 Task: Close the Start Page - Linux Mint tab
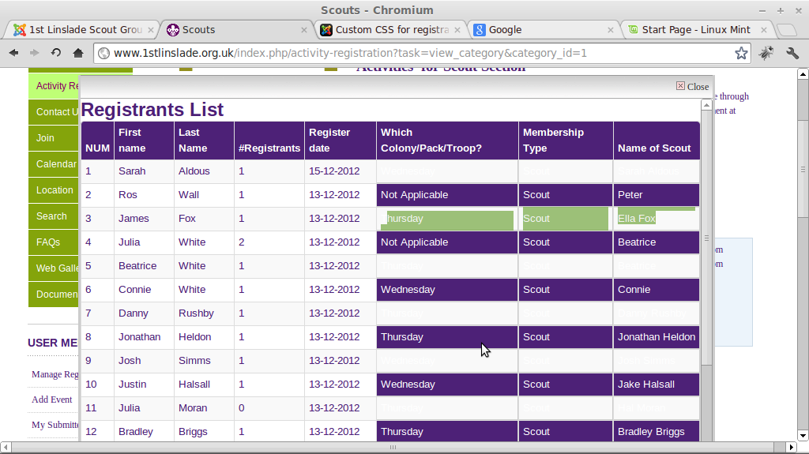click(x=764, y=30)
